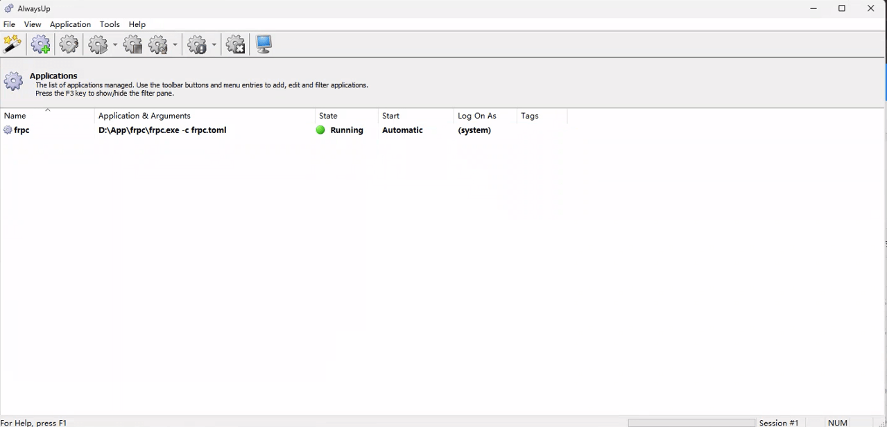Click the green Running status indicator
This screenshot has height=427, width=887.
pos(320,130)
